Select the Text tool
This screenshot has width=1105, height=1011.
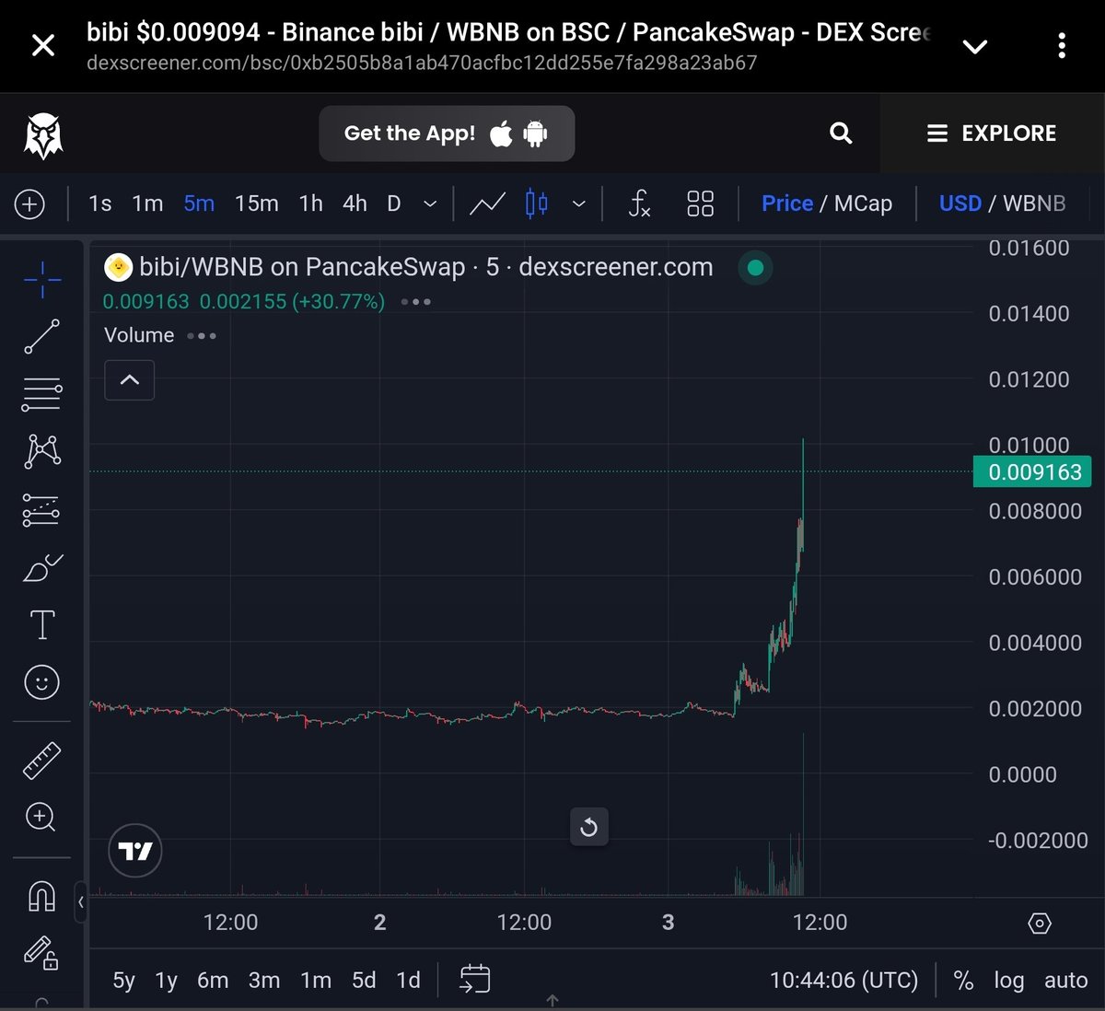coord(42,625)
